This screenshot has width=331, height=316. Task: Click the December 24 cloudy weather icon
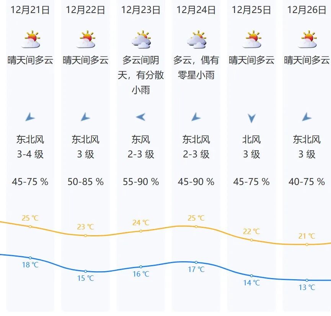point(196,39)
